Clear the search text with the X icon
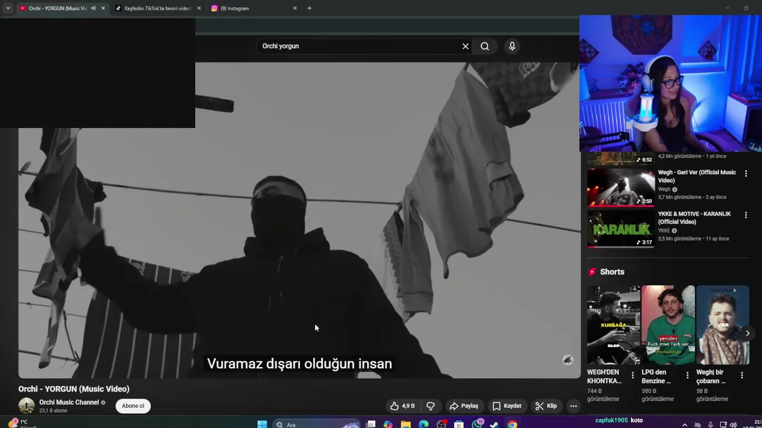762x428 pixels. 466,46
